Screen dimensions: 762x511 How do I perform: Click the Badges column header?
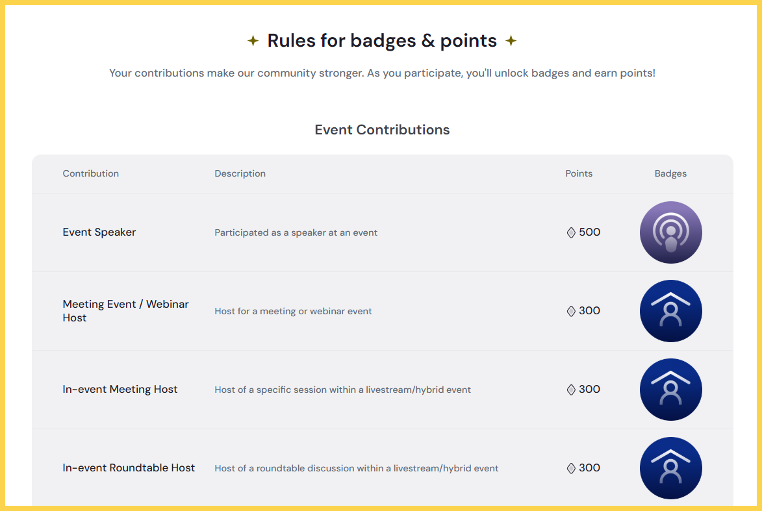670,173
